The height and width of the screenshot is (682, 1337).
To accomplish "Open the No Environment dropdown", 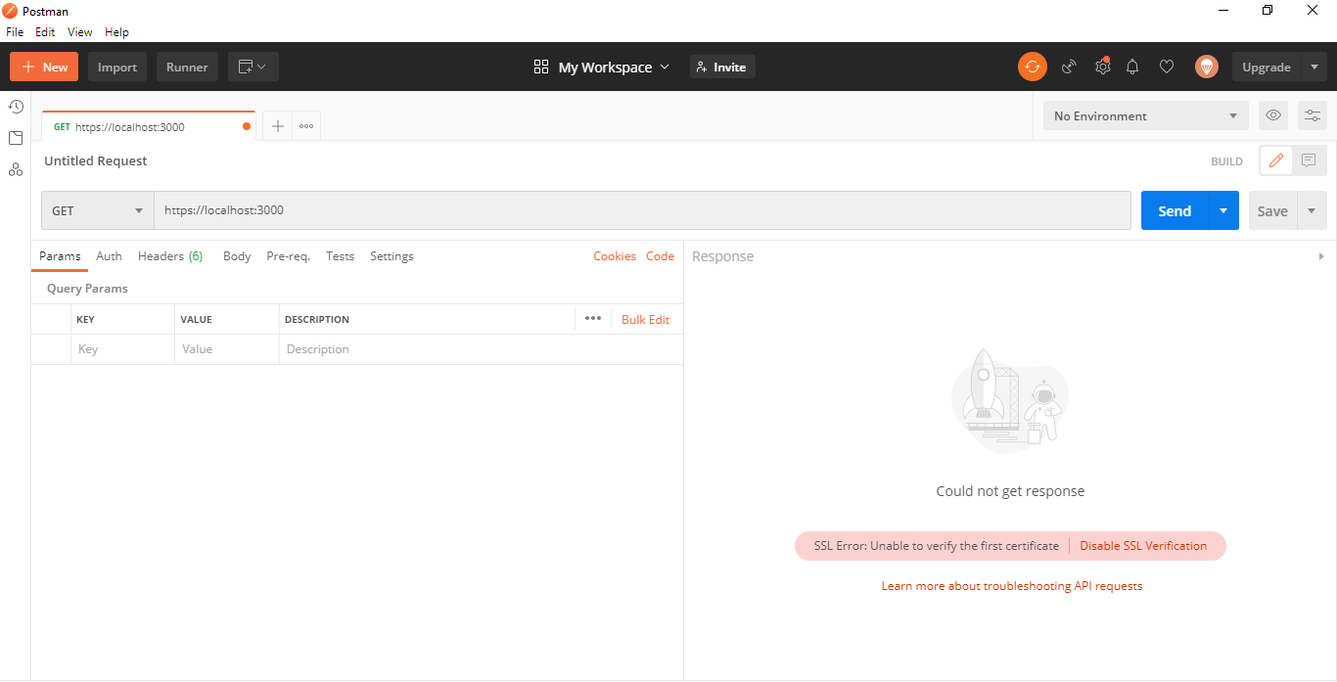I will [1146, 115].
